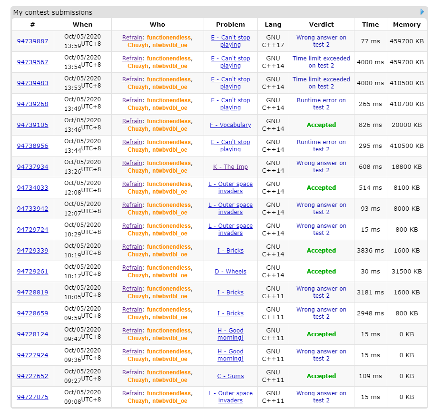Screen dimensions: 432x410
Task: Click the Refrain team link in the first row
Action: click(132, 38)
